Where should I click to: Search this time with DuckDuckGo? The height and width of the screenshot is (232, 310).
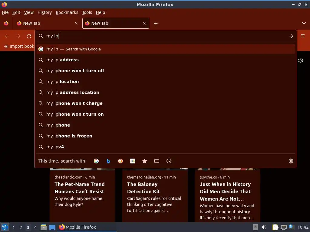pos(120,161)
